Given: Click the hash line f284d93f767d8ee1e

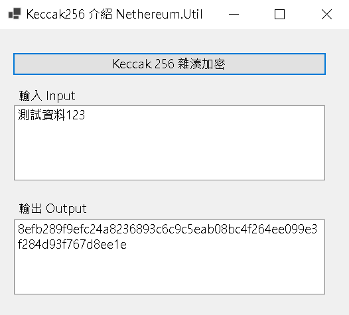Looking at the screenshot, I should (72, 245).
